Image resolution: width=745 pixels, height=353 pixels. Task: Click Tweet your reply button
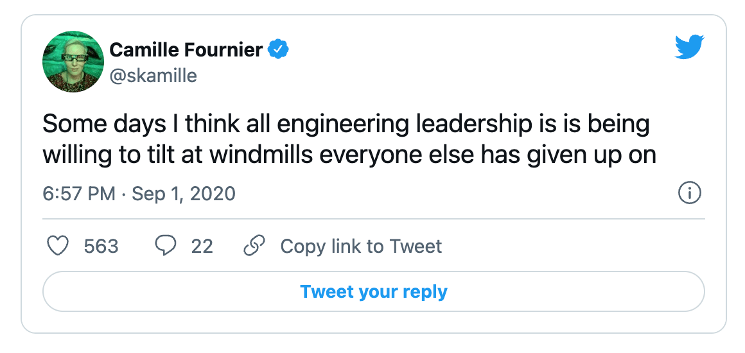[x=374, y=291]
